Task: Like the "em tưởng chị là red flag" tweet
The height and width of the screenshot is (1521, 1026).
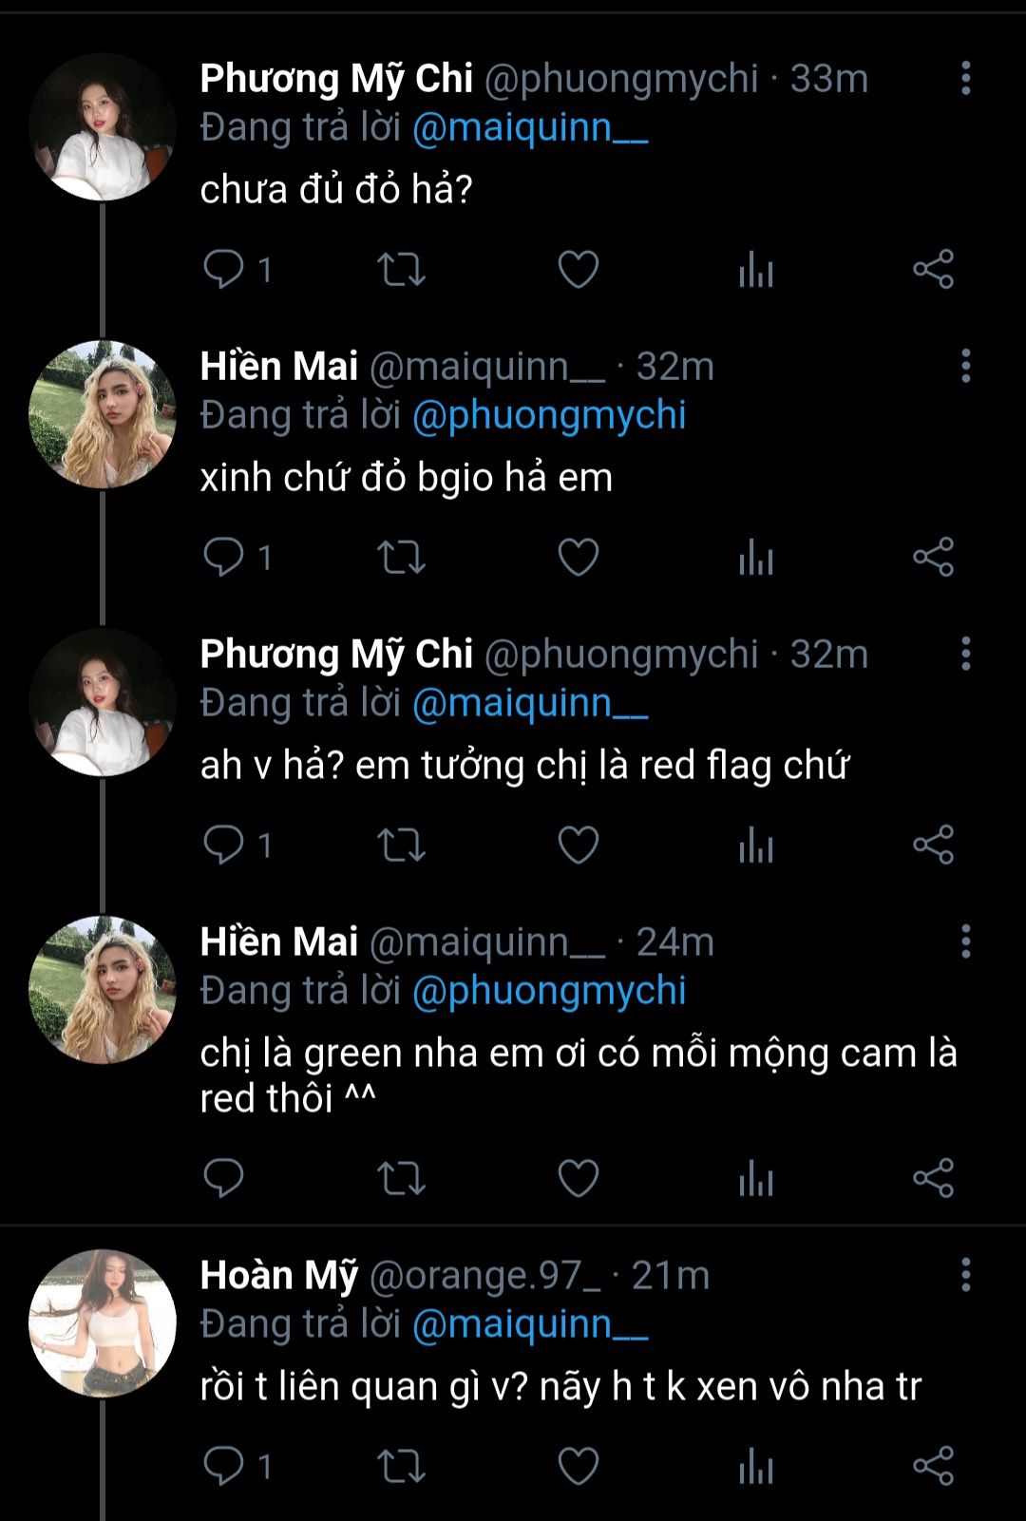Action: click(x=578, y=845)
